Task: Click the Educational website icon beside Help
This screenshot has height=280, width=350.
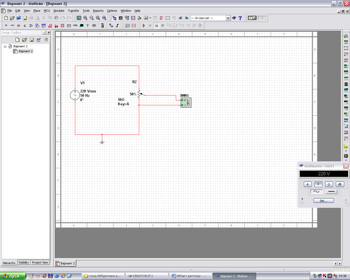Action: pyautogui.click(x=234, y=18)
